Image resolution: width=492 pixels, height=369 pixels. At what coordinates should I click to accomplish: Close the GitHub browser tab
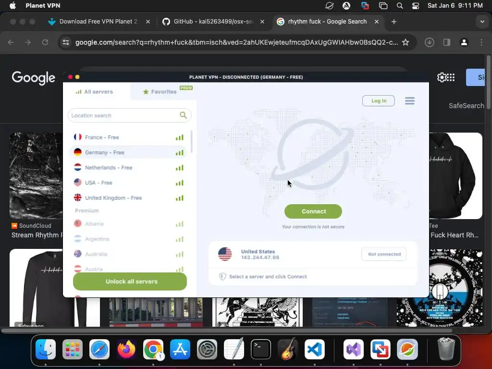click(x=262, y=22)
